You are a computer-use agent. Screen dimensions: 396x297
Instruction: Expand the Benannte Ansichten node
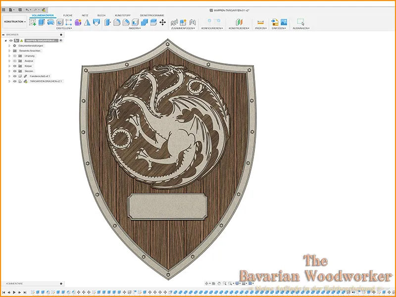(9, 51)
